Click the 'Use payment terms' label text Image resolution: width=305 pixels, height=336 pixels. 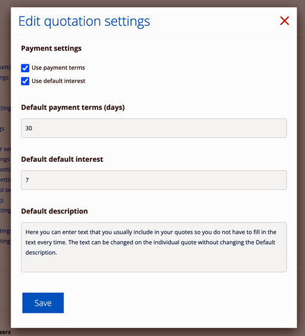[58, 67]
